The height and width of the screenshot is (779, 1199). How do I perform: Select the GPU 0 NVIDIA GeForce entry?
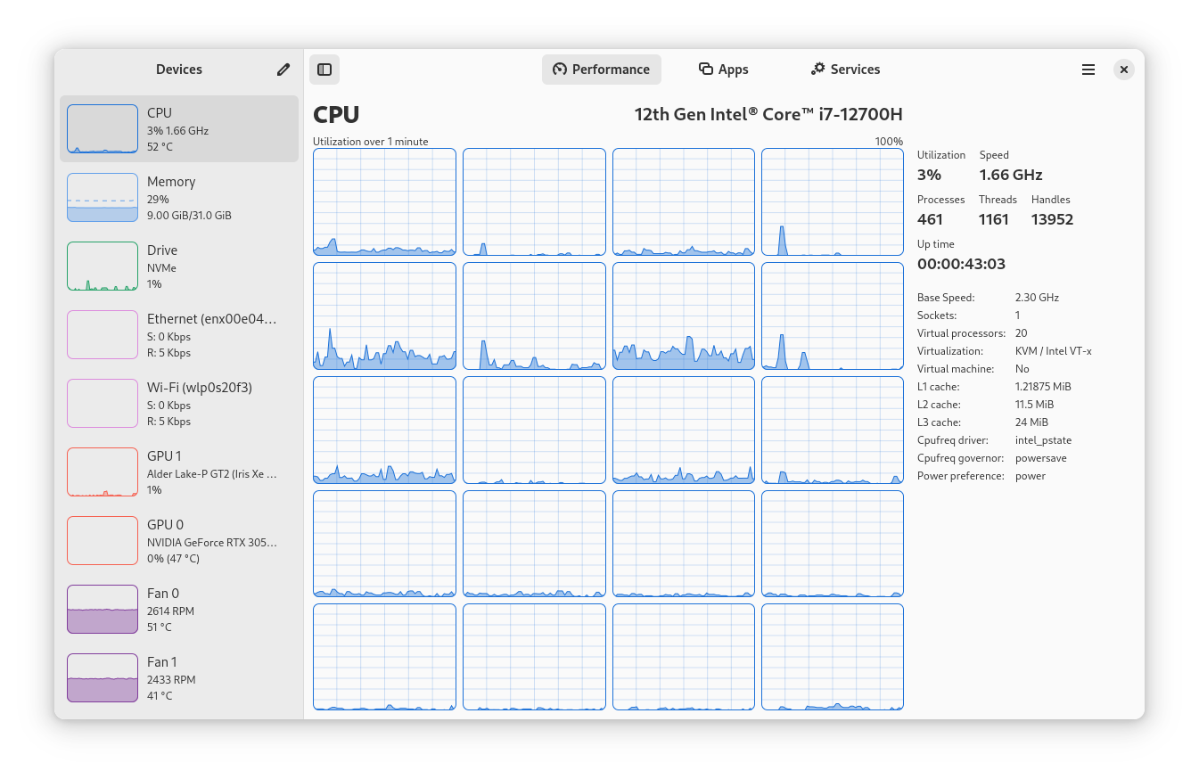coord(178,540)
